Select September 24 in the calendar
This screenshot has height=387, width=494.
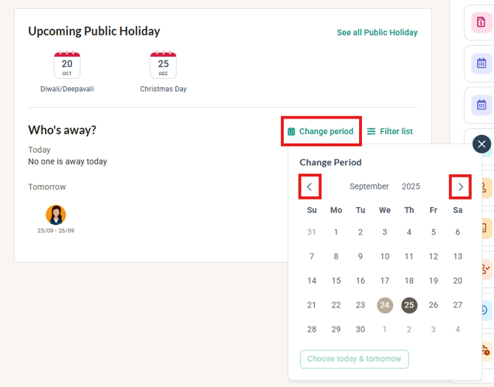coord(385,305)
